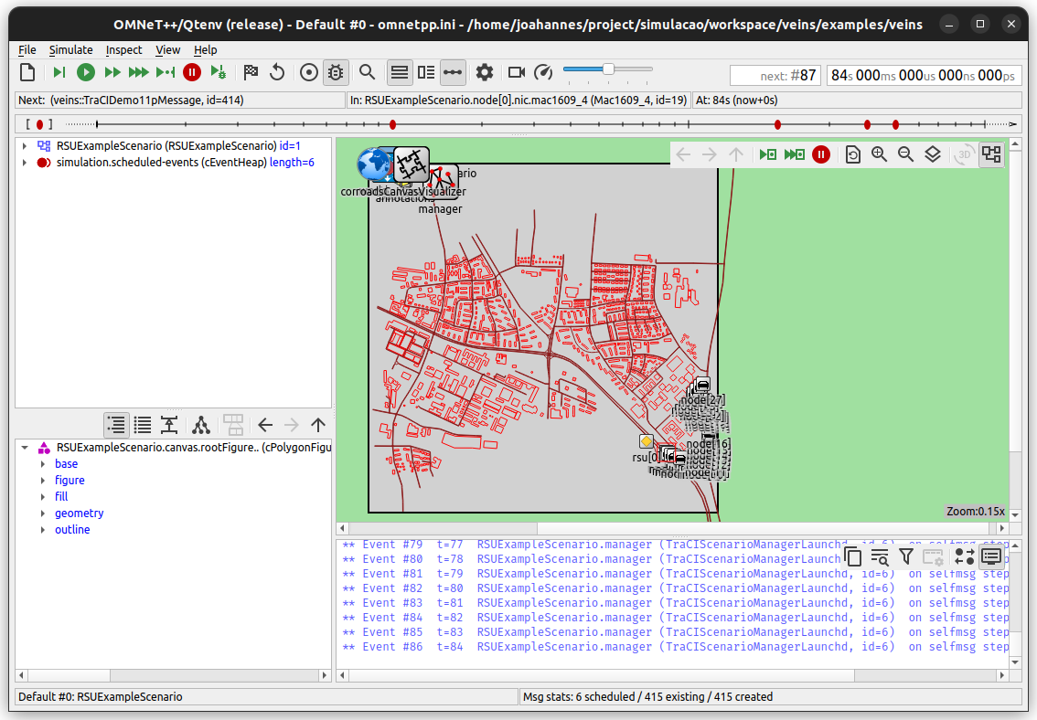The width and height of the screenshot is (1037, 720).
Task: Open find in log window
Action: coord(880,556)
